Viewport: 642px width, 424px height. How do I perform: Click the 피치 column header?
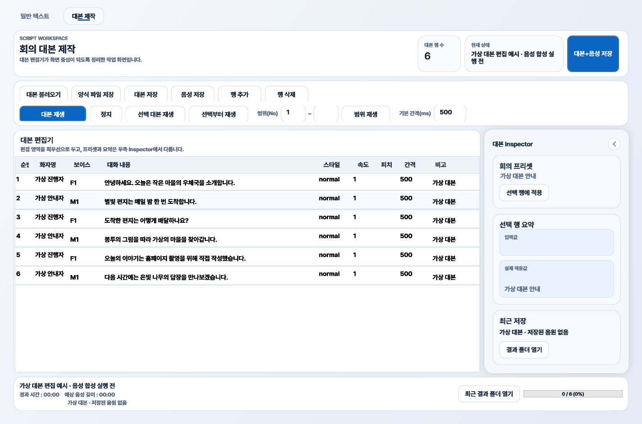[x=387, y=165]
